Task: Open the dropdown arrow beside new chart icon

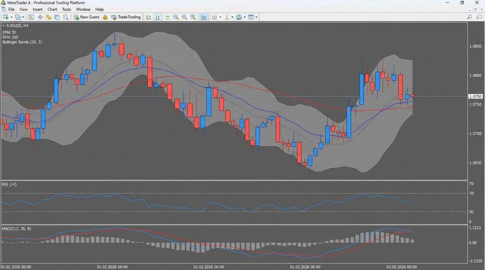Action: point(11,17)
